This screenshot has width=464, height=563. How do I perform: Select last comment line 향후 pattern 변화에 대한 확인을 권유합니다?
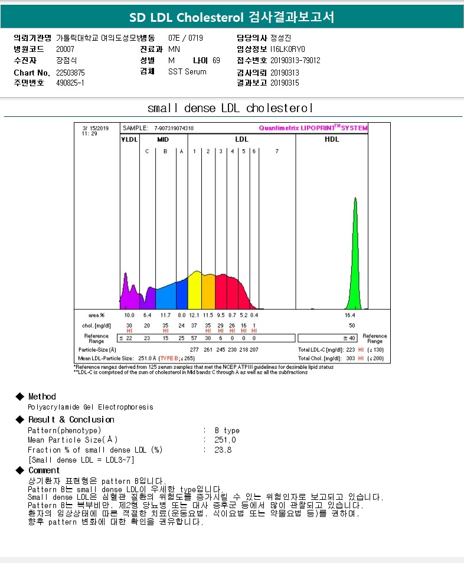pos(116,522)
